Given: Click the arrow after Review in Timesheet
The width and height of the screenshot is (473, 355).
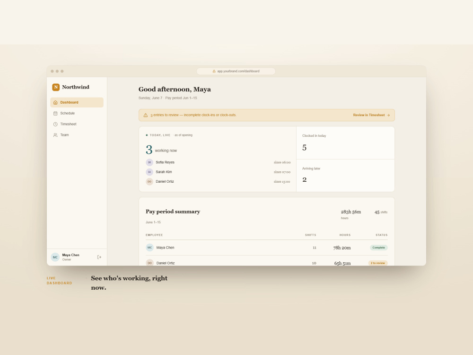Looking at the screenshot, I should click(388, 115).
